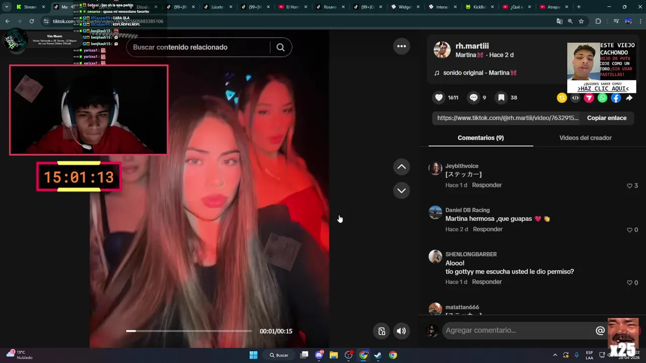
Task: Click the search magnifier button
Action: 281,47
